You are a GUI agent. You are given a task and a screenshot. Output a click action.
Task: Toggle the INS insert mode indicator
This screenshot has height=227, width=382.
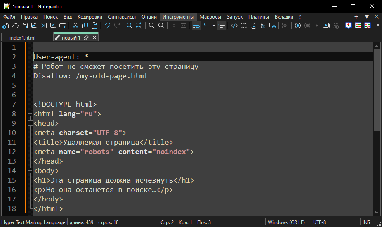(366, 222)
